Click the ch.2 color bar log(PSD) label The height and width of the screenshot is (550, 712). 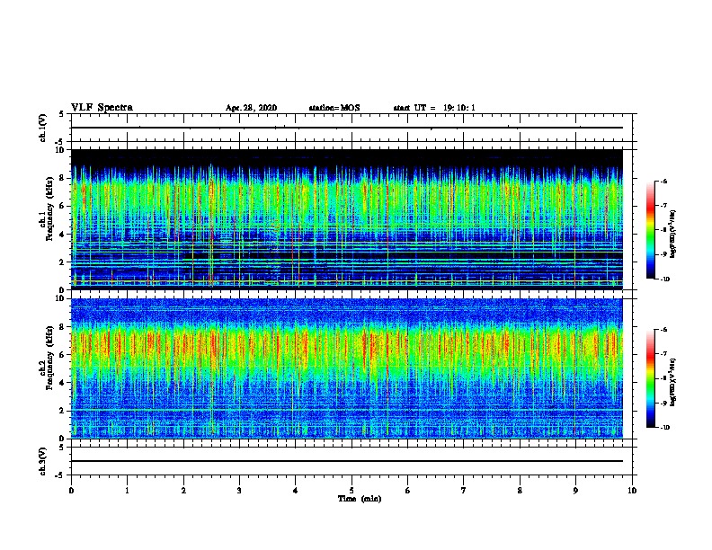click(x=673, y=382)
